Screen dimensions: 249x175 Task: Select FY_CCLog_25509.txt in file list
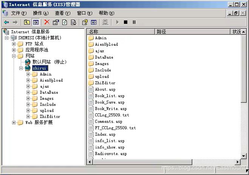(x=115, y=128)
